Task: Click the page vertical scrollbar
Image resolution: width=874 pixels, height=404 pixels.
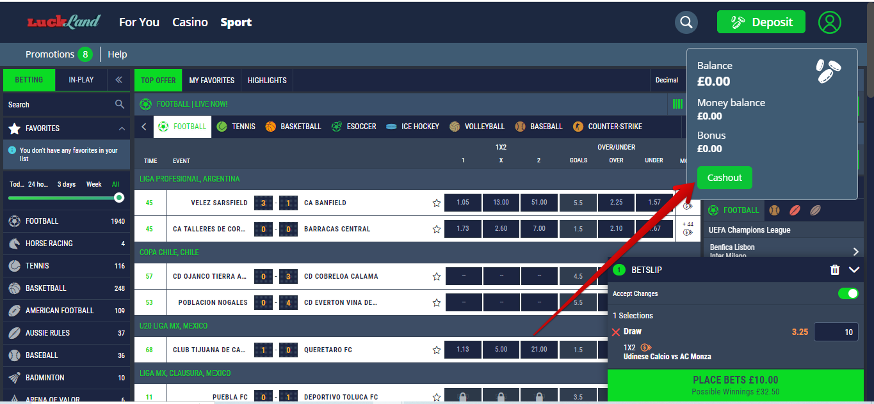Action: tap(870, 51)
